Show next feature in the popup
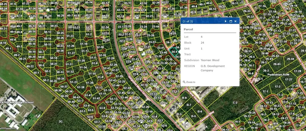The width and height of the screenshot is (306, 131). (226, 21)
